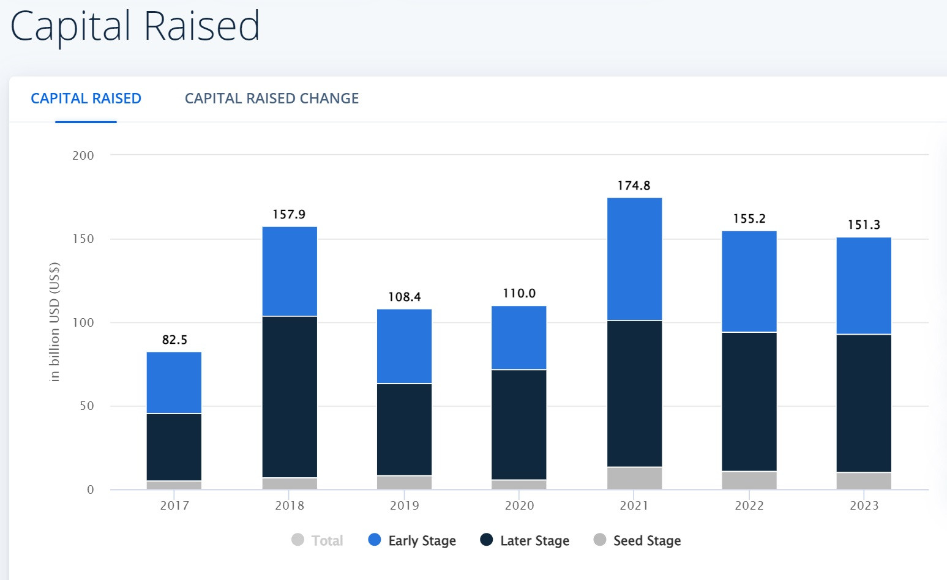
Task: Click the 50 y-axis tick label
Action: click(x=87, y=406)
